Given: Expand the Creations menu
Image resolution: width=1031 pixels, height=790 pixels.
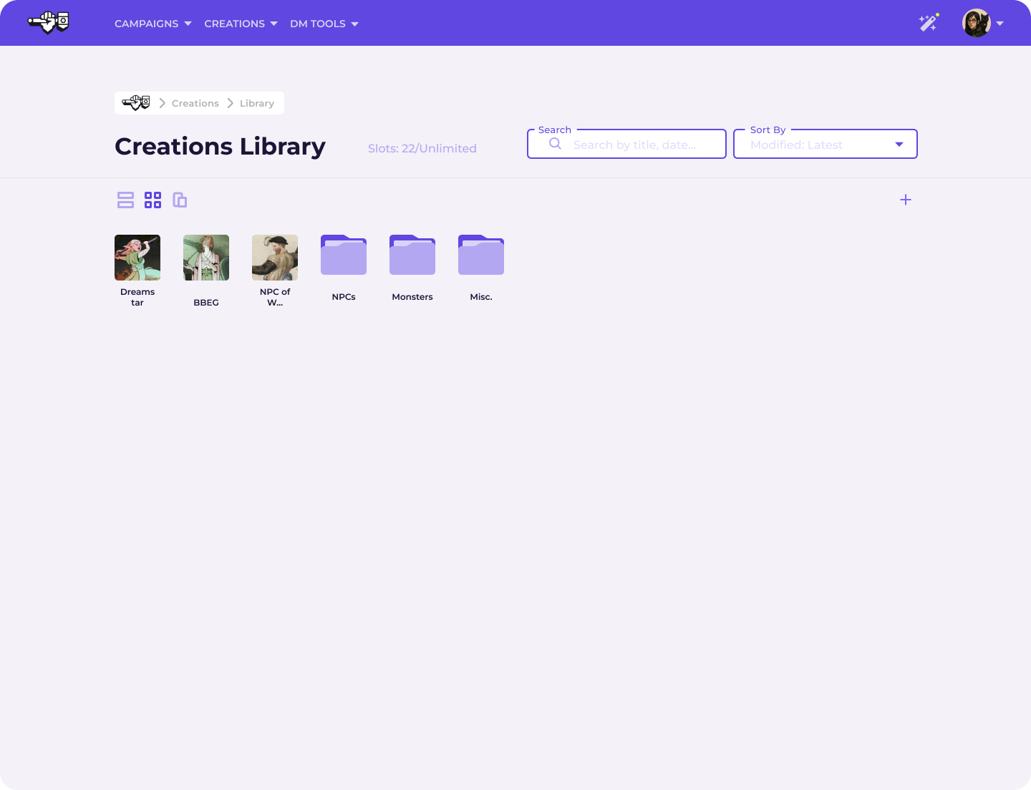Looking at the screenshot, I should 241,24.
